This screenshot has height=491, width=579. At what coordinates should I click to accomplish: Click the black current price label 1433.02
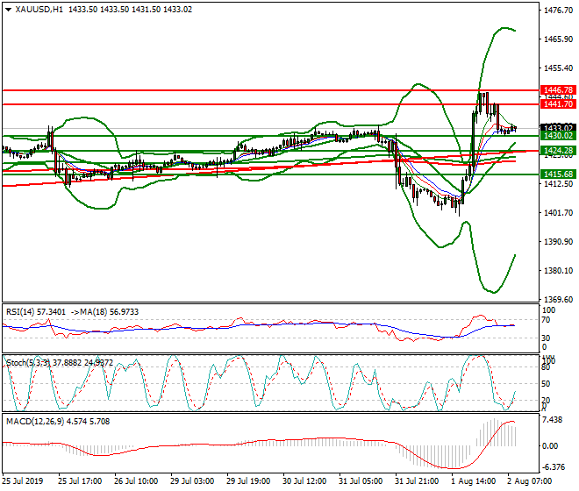click(x=558, y=128)
